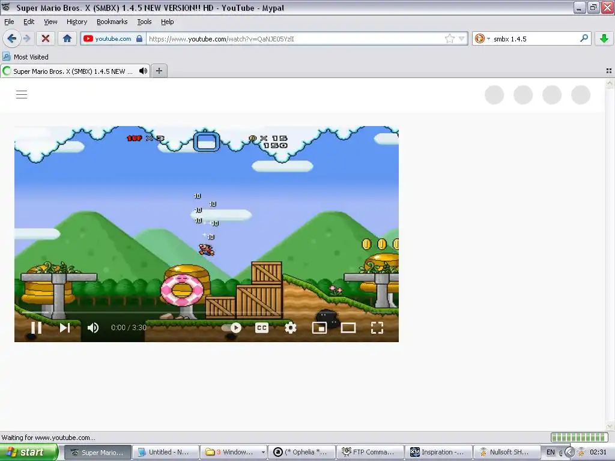Open video settings gear

pos(290,328)
